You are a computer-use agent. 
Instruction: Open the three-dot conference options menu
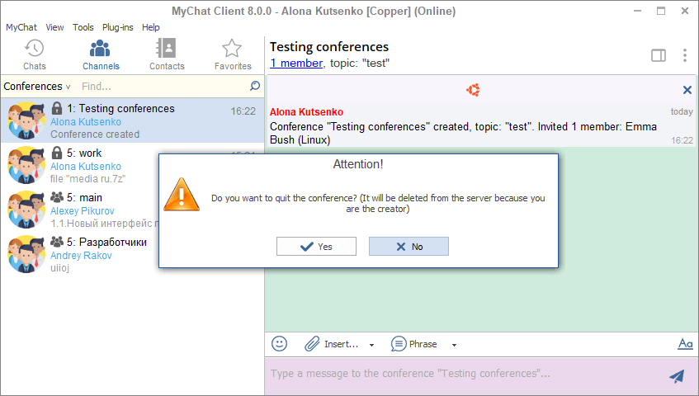click(685, 55)
